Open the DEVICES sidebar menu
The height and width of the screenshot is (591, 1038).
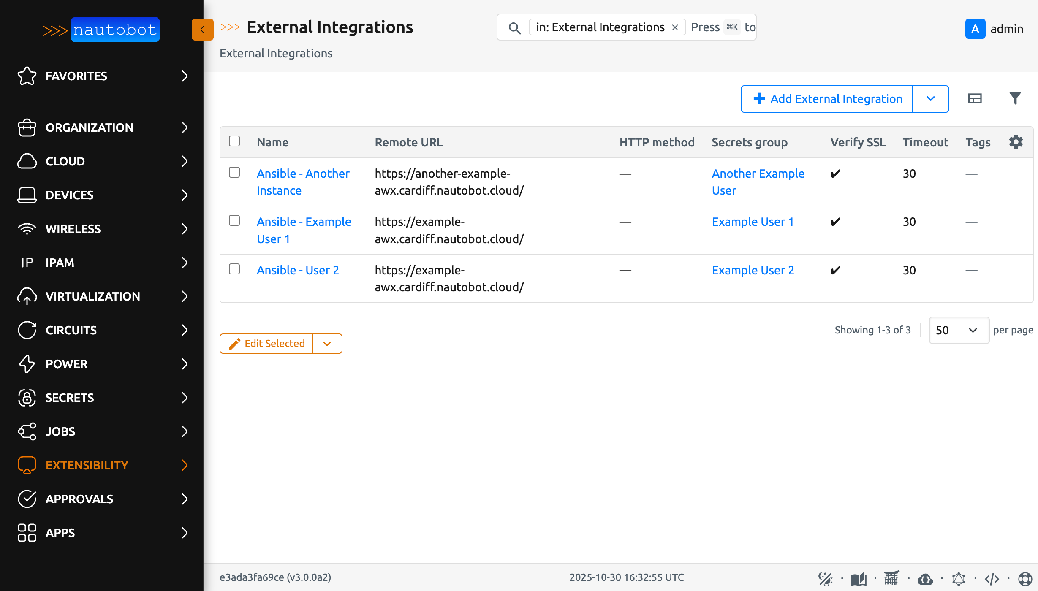click(x=69, y=195)
